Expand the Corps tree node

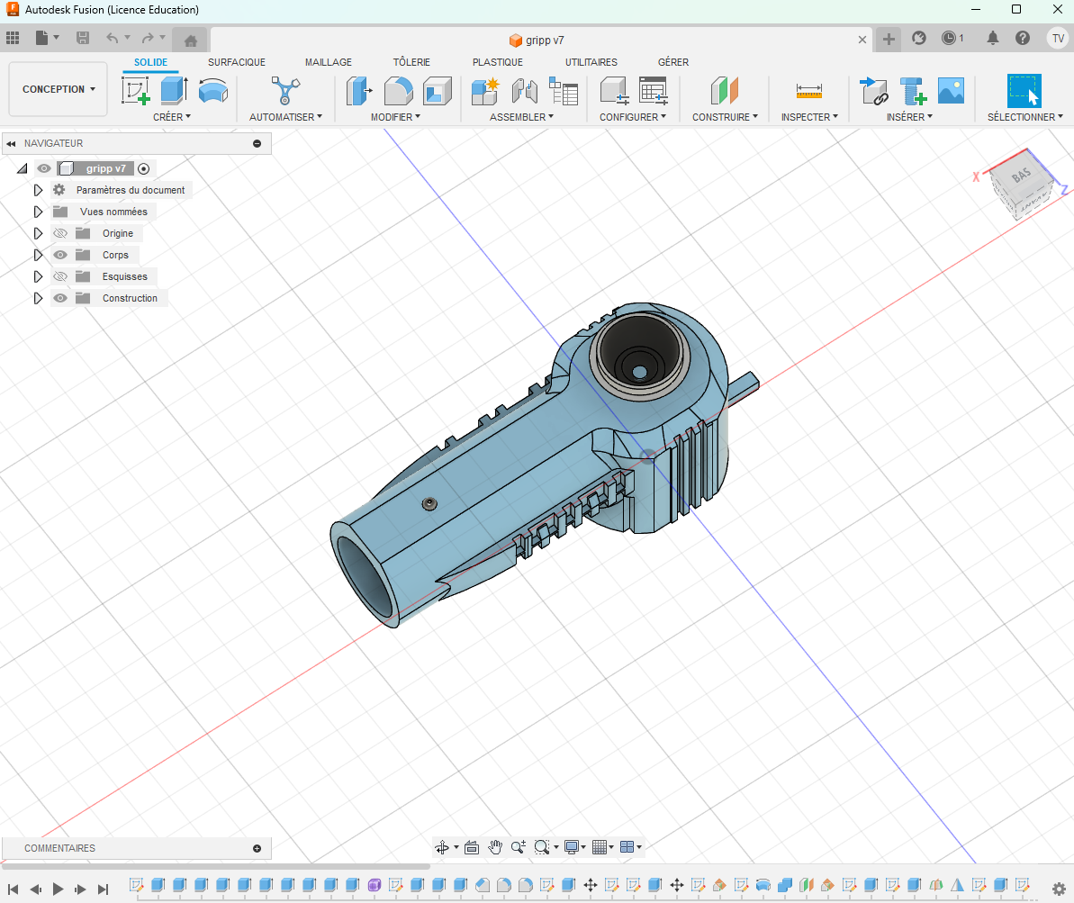[38, 255]
